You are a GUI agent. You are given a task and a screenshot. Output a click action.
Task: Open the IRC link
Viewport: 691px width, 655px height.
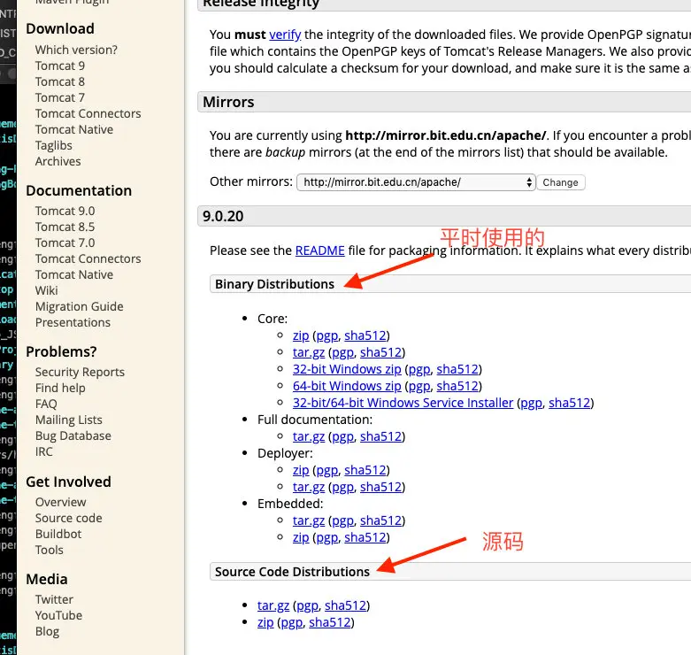tap(44, 451)
